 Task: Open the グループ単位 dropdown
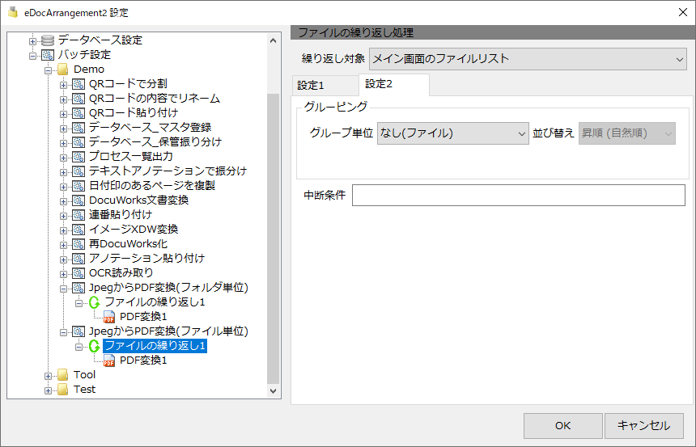tap(452, 133)
